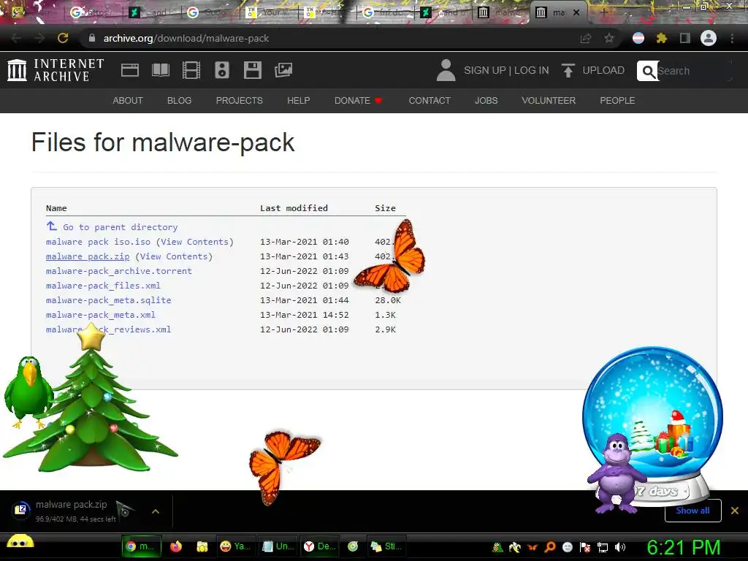Image resolution: width=748 pixels, height=561 pixels.
Task: Click the 'Ya...' taskbar button
Action: [236, 546]
